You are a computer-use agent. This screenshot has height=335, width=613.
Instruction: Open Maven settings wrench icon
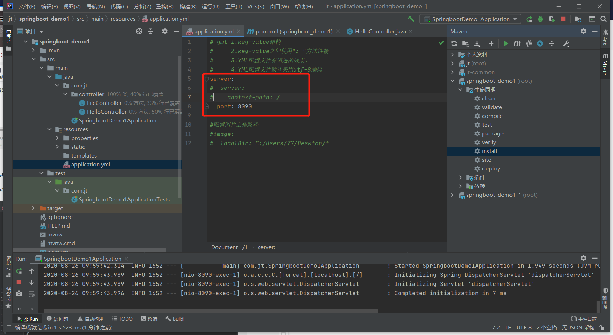click(x=566, y=43)
